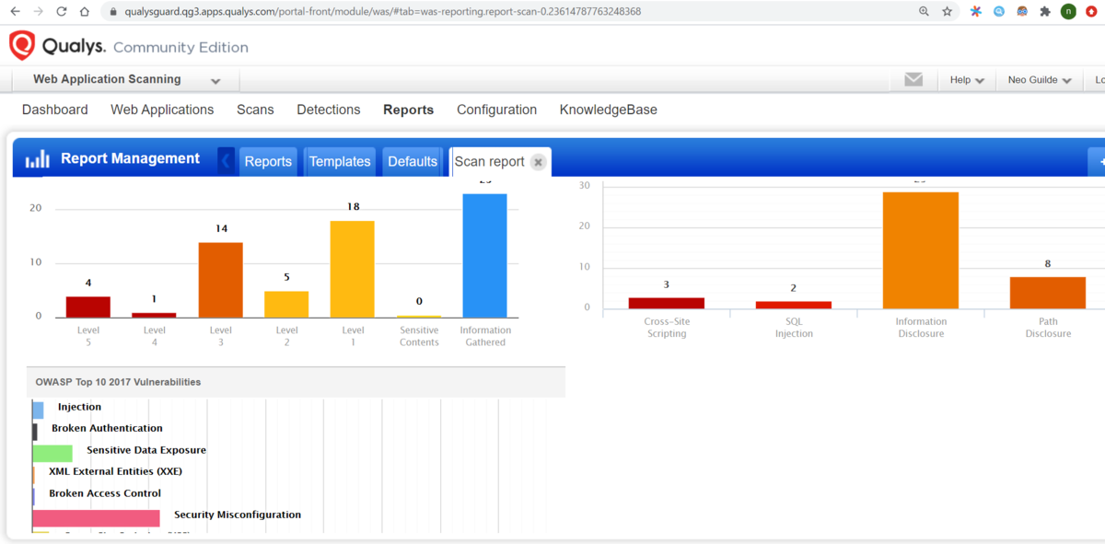Click the colorful pinwheel extension icon
Viewport: 1105px width, 544px height.
[976, 12]
